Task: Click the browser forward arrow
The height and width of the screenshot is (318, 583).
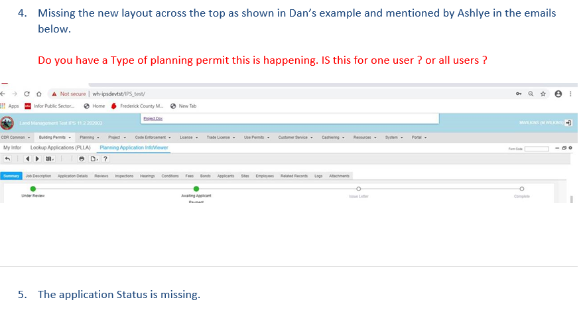Action: click(15, 94)
